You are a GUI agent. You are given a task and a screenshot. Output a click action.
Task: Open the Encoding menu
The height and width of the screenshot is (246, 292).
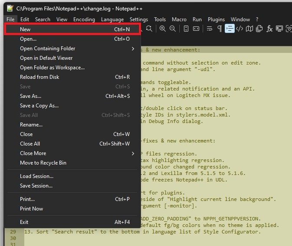(x=84, y=19)
